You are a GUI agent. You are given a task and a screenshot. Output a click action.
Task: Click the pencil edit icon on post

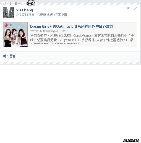(x=135, y=8)
